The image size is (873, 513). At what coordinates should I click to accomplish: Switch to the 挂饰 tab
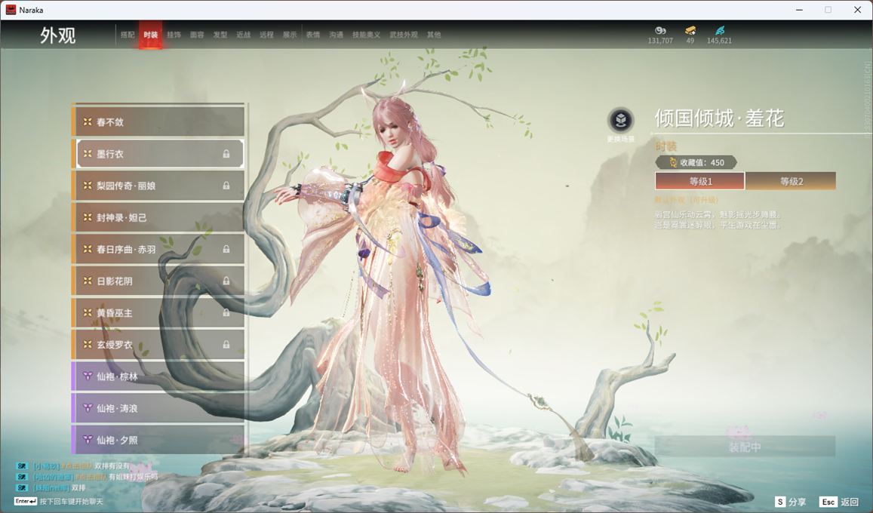pyautogui.click(x=174, y=35)
